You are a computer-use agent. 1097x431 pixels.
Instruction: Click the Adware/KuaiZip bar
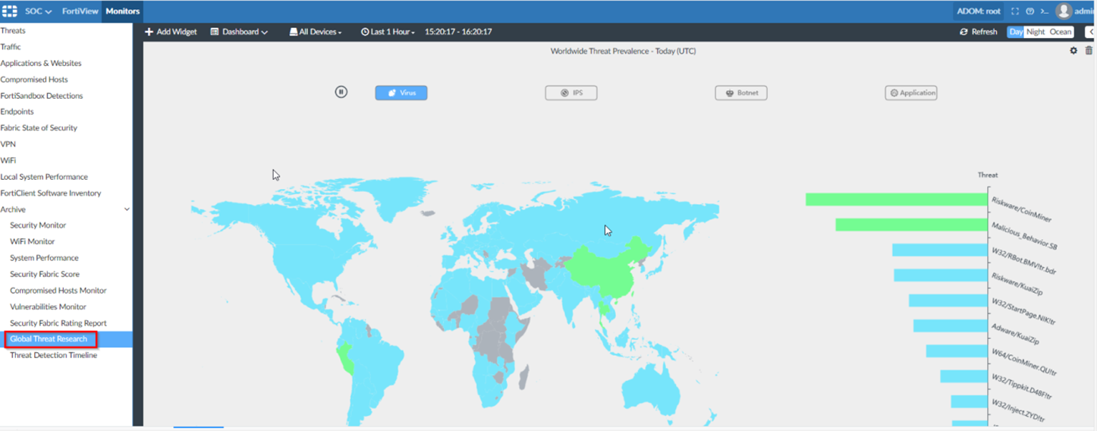pyautogui.click(x=950, y=326)
